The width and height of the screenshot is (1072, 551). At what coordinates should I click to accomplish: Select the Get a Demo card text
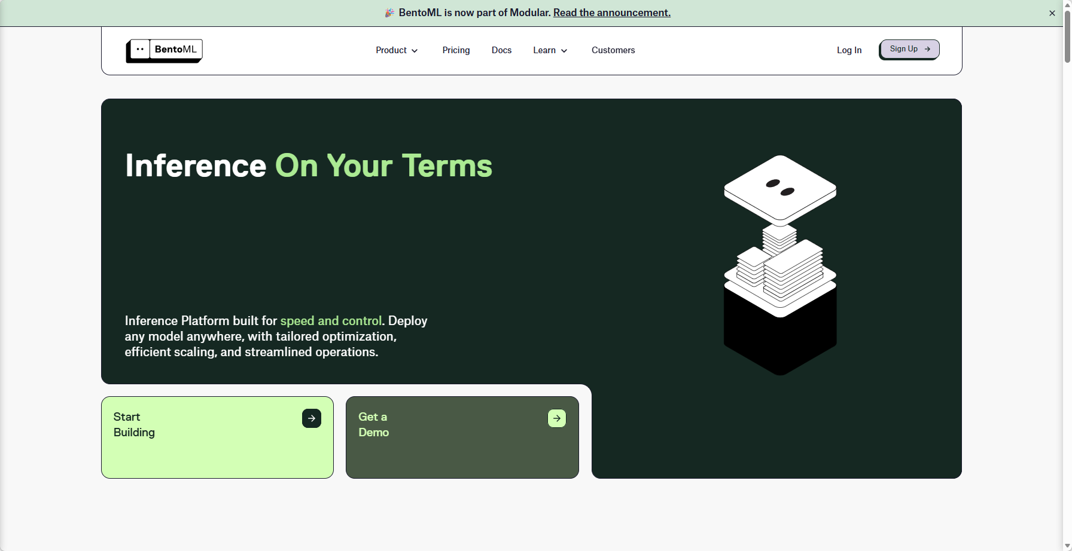tap(374, 425)
